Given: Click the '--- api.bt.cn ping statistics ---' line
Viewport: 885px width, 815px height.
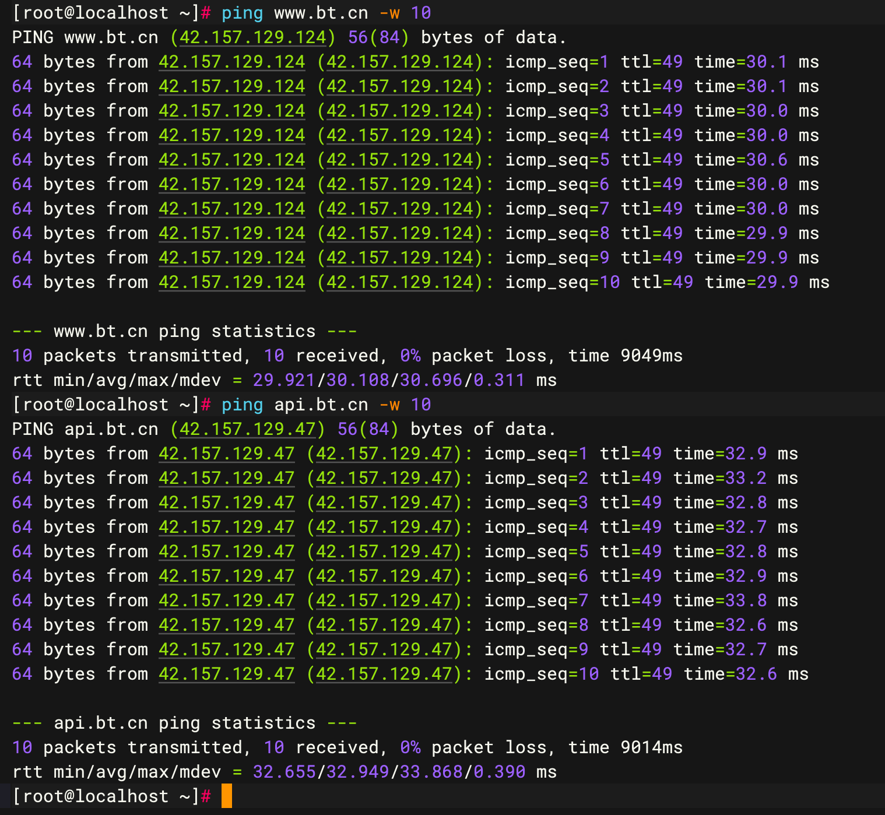Looking at the screenshot, I should coord(185,723).
